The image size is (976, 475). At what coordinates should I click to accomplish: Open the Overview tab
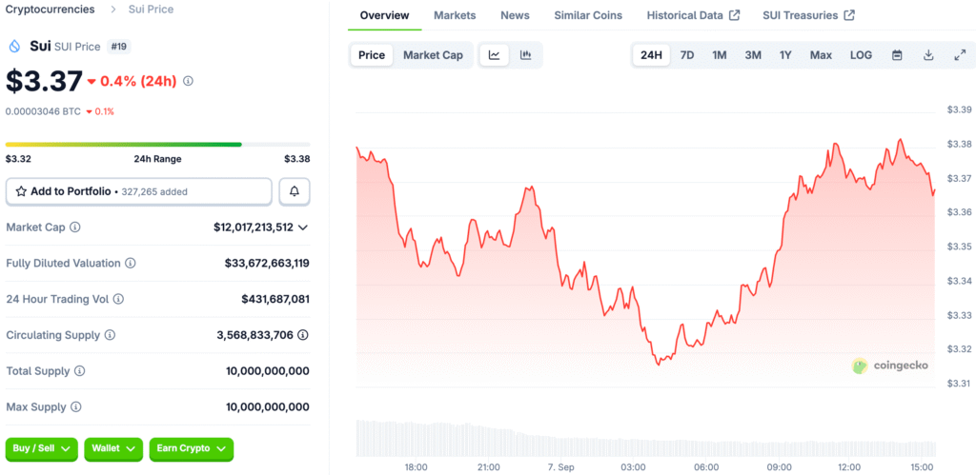pyautogui.click(x=385, y=15)
